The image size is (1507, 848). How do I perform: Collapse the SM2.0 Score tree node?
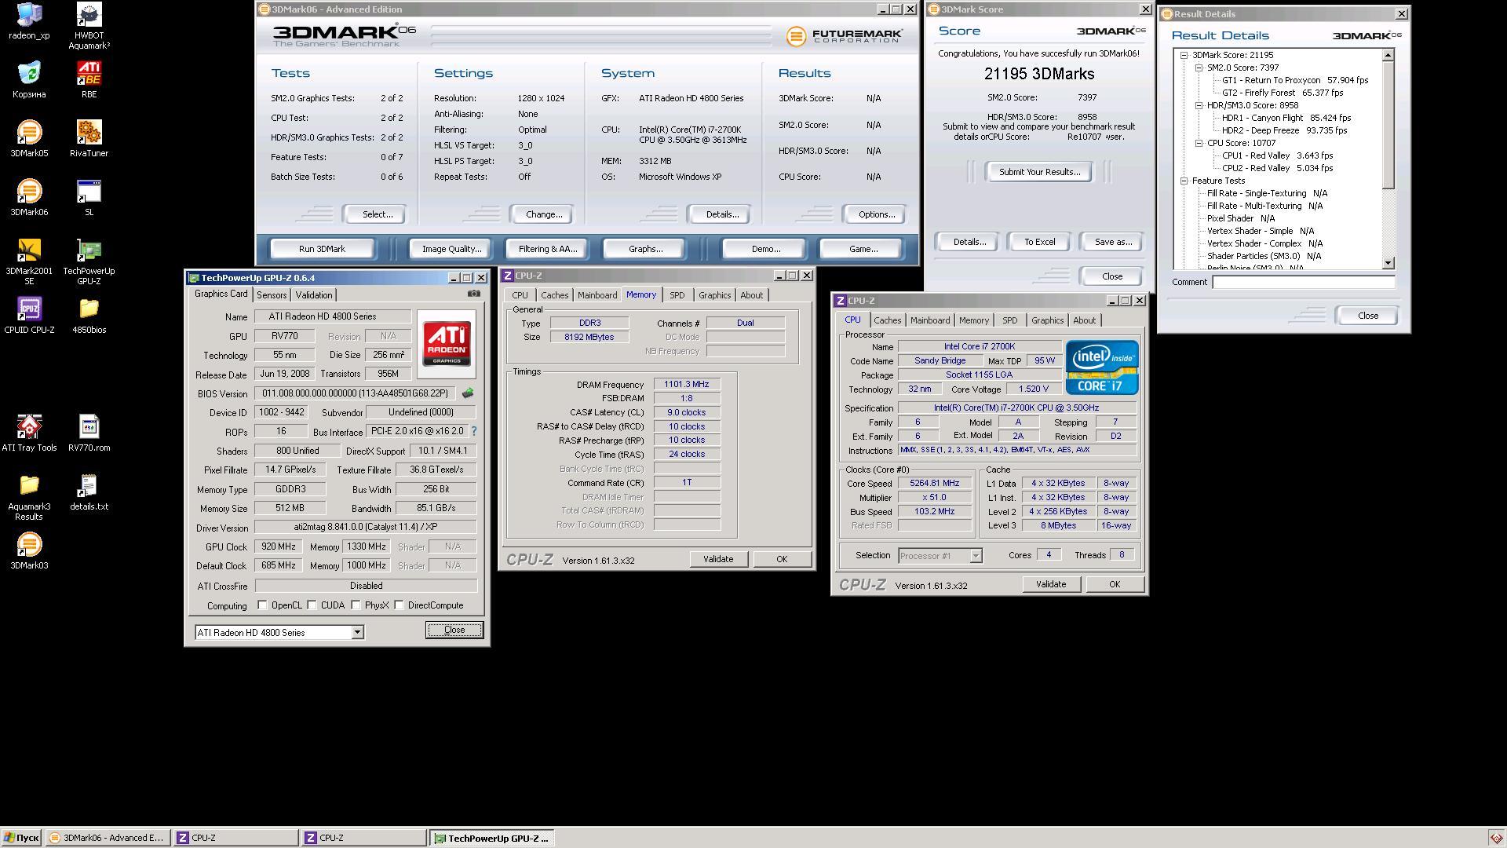pos(1199,68)
